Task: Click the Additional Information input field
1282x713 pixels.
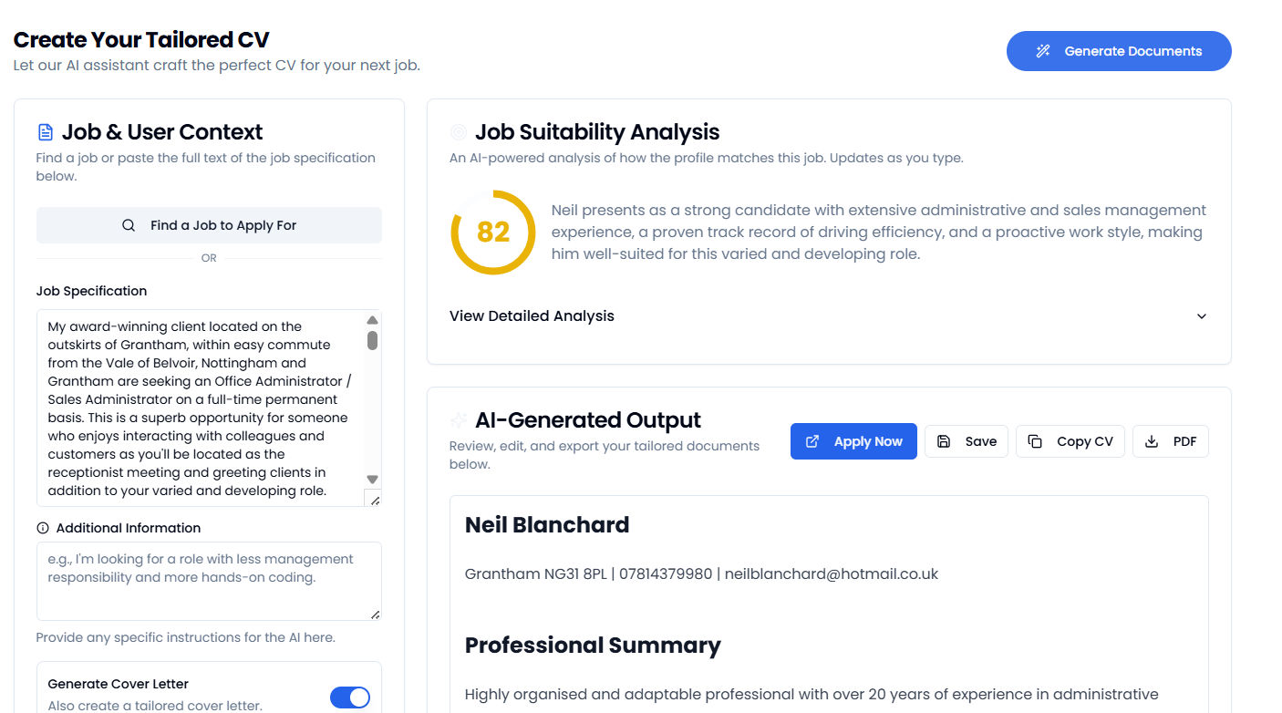Action: [x=209, y=581]
